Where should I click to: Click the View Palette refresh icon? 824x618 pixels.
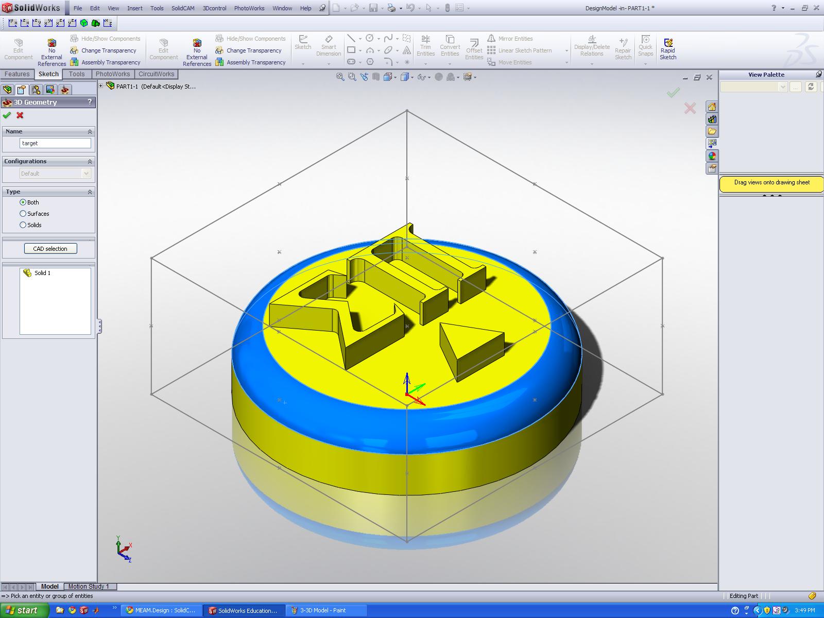[x=811, y=87]
